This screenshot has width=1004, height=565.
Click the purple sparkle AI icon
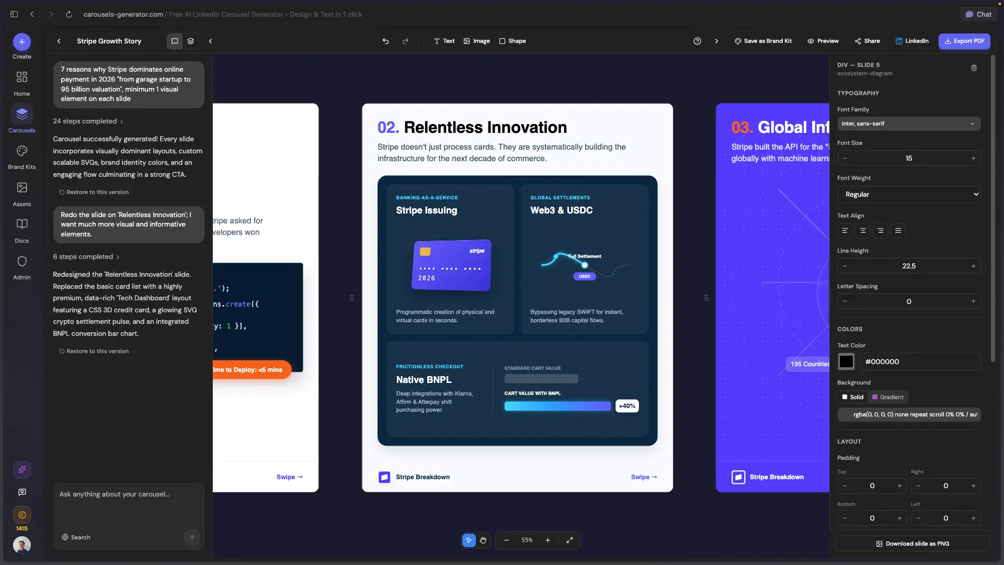(x=22, y=470)
